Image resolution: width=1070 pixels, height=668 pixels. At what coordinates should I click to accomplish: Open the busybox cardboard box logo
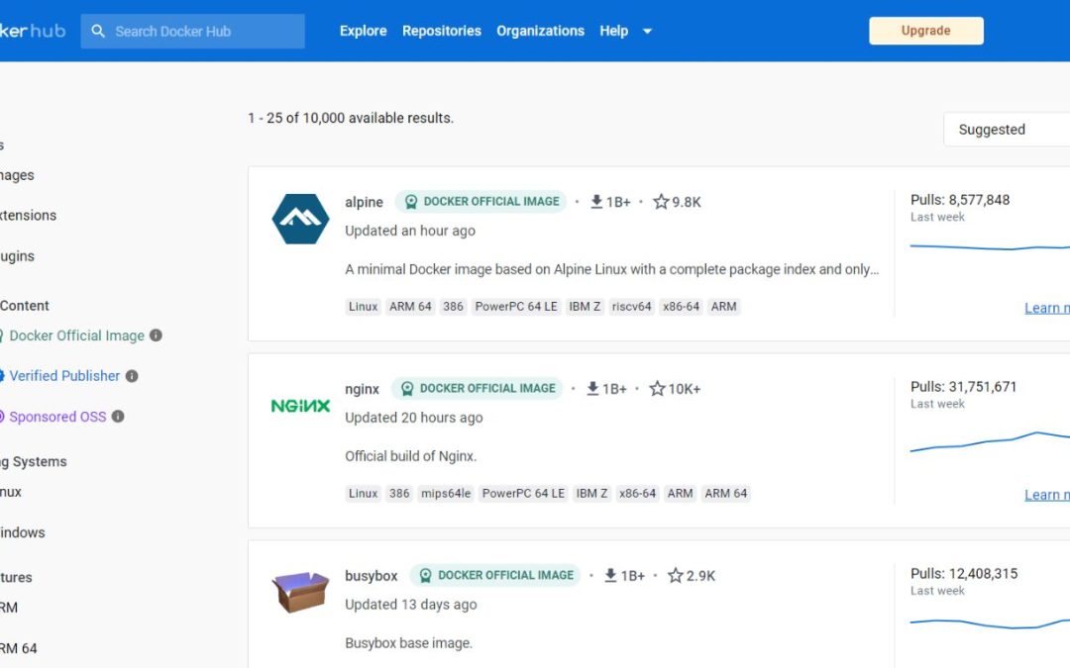pos(300,592)
